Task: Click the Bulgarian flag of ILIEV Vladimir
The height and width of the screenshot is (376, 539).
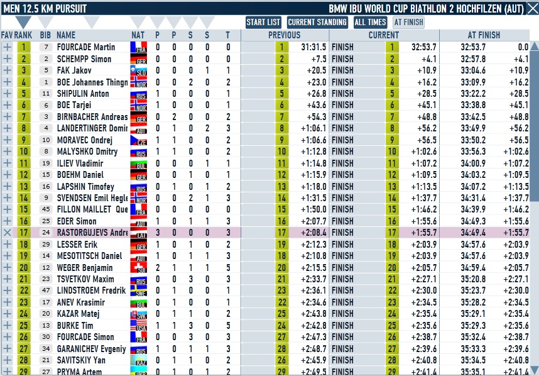Action: click(x=139, y=163)
